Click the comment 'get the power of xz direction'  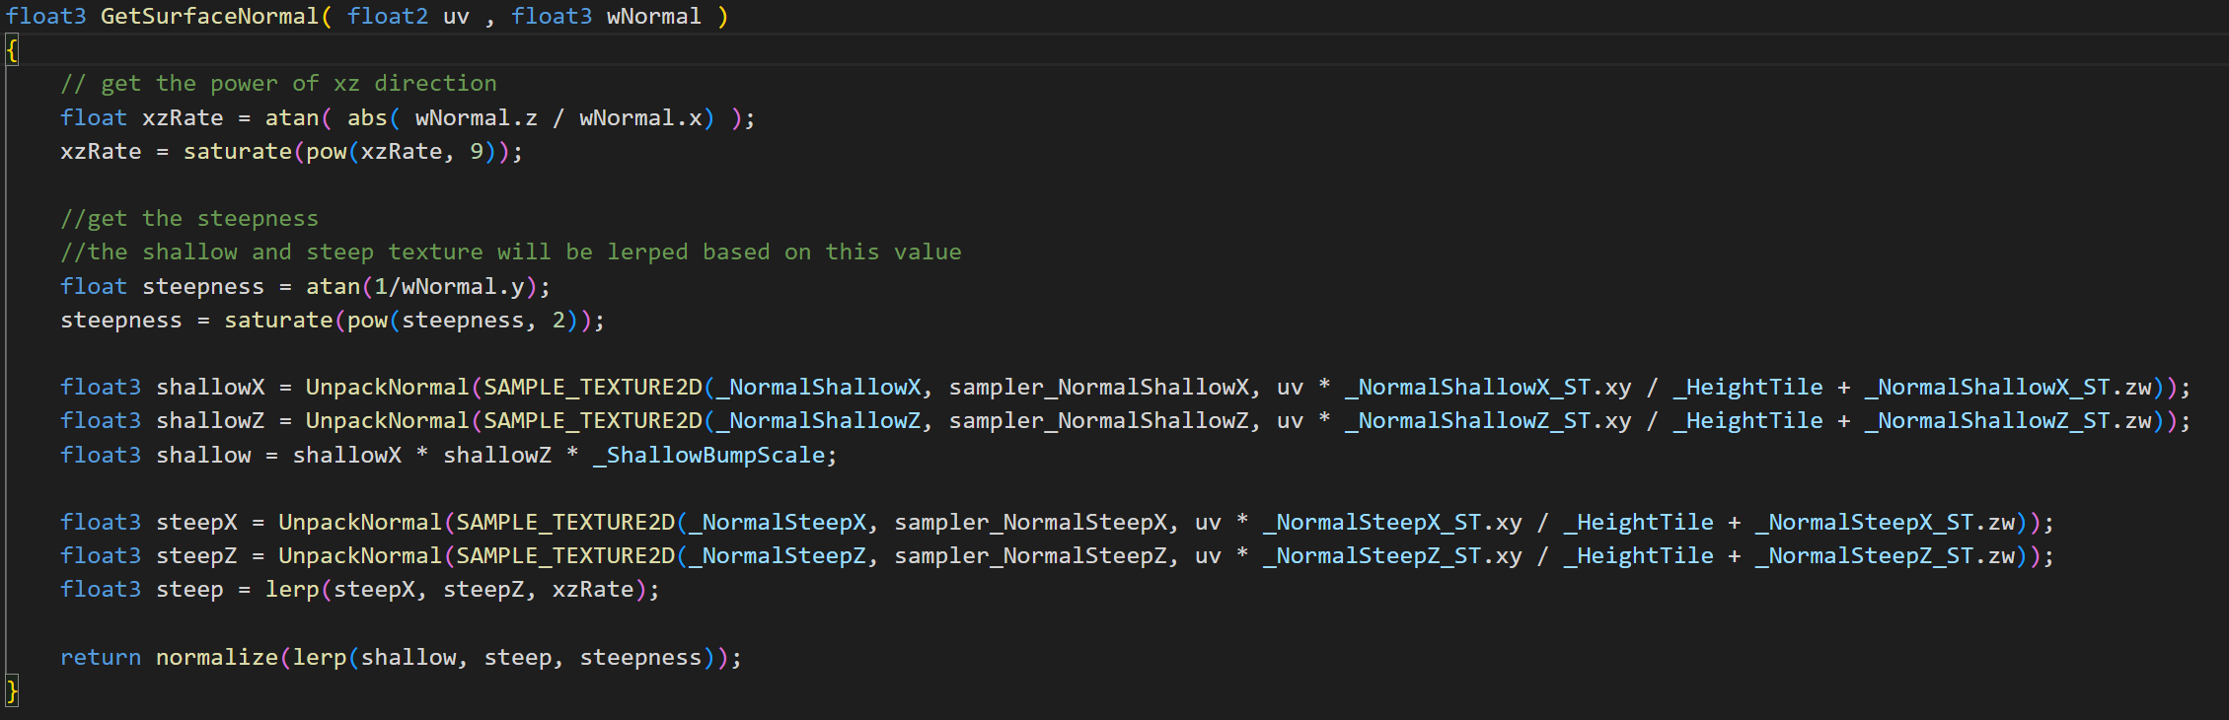coord(278,84)
